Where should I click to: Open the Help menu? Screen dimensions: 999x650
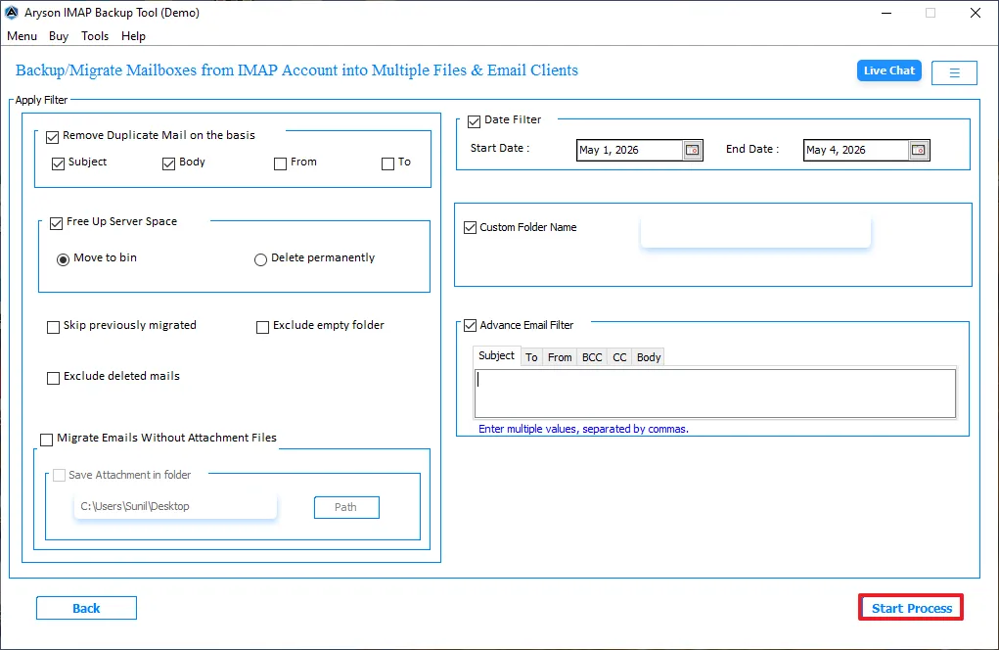[x=133, y=36]
